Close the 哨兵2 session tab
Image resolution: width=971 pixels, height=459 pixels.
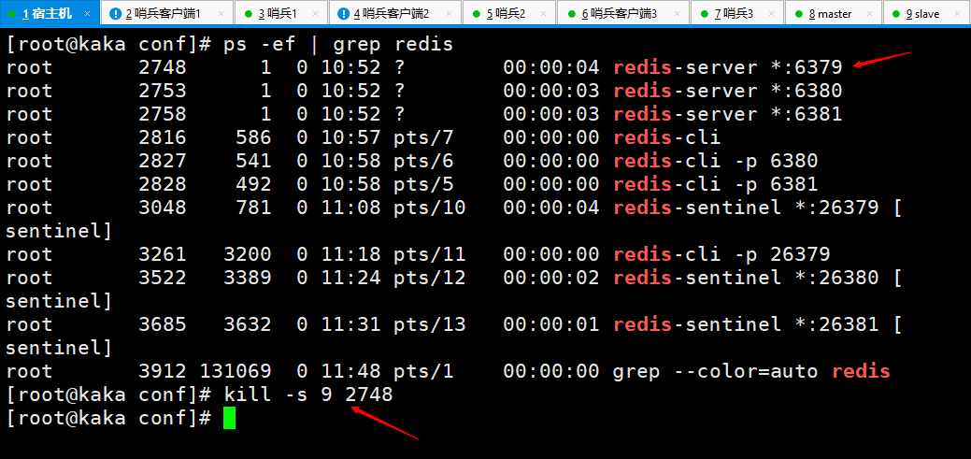544,14
